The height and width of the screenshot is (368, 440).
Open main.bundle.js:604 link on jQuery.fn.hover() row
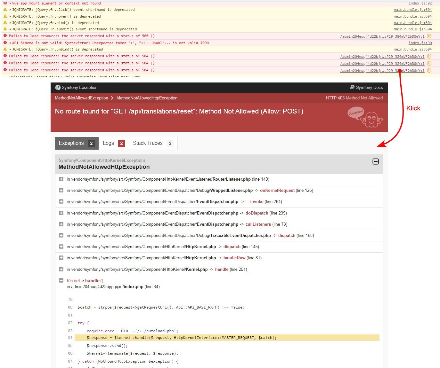(x=413, y=16)
